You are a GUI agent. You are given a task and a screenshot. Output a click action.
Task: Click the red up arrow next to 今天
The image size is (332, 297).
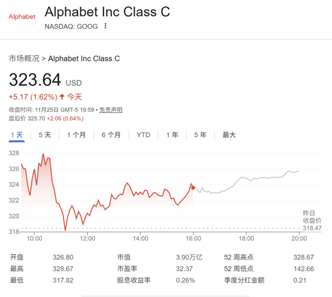click(x=62, y=97)
